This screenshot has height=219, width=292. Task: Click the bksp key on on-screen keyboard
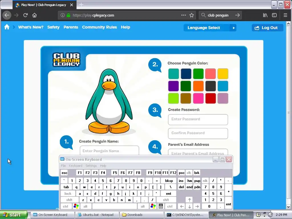[x=169, y=181]
